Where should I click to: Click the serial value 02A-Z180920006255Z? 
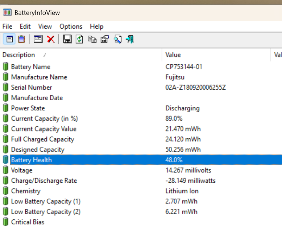click(x=195, y=88)
